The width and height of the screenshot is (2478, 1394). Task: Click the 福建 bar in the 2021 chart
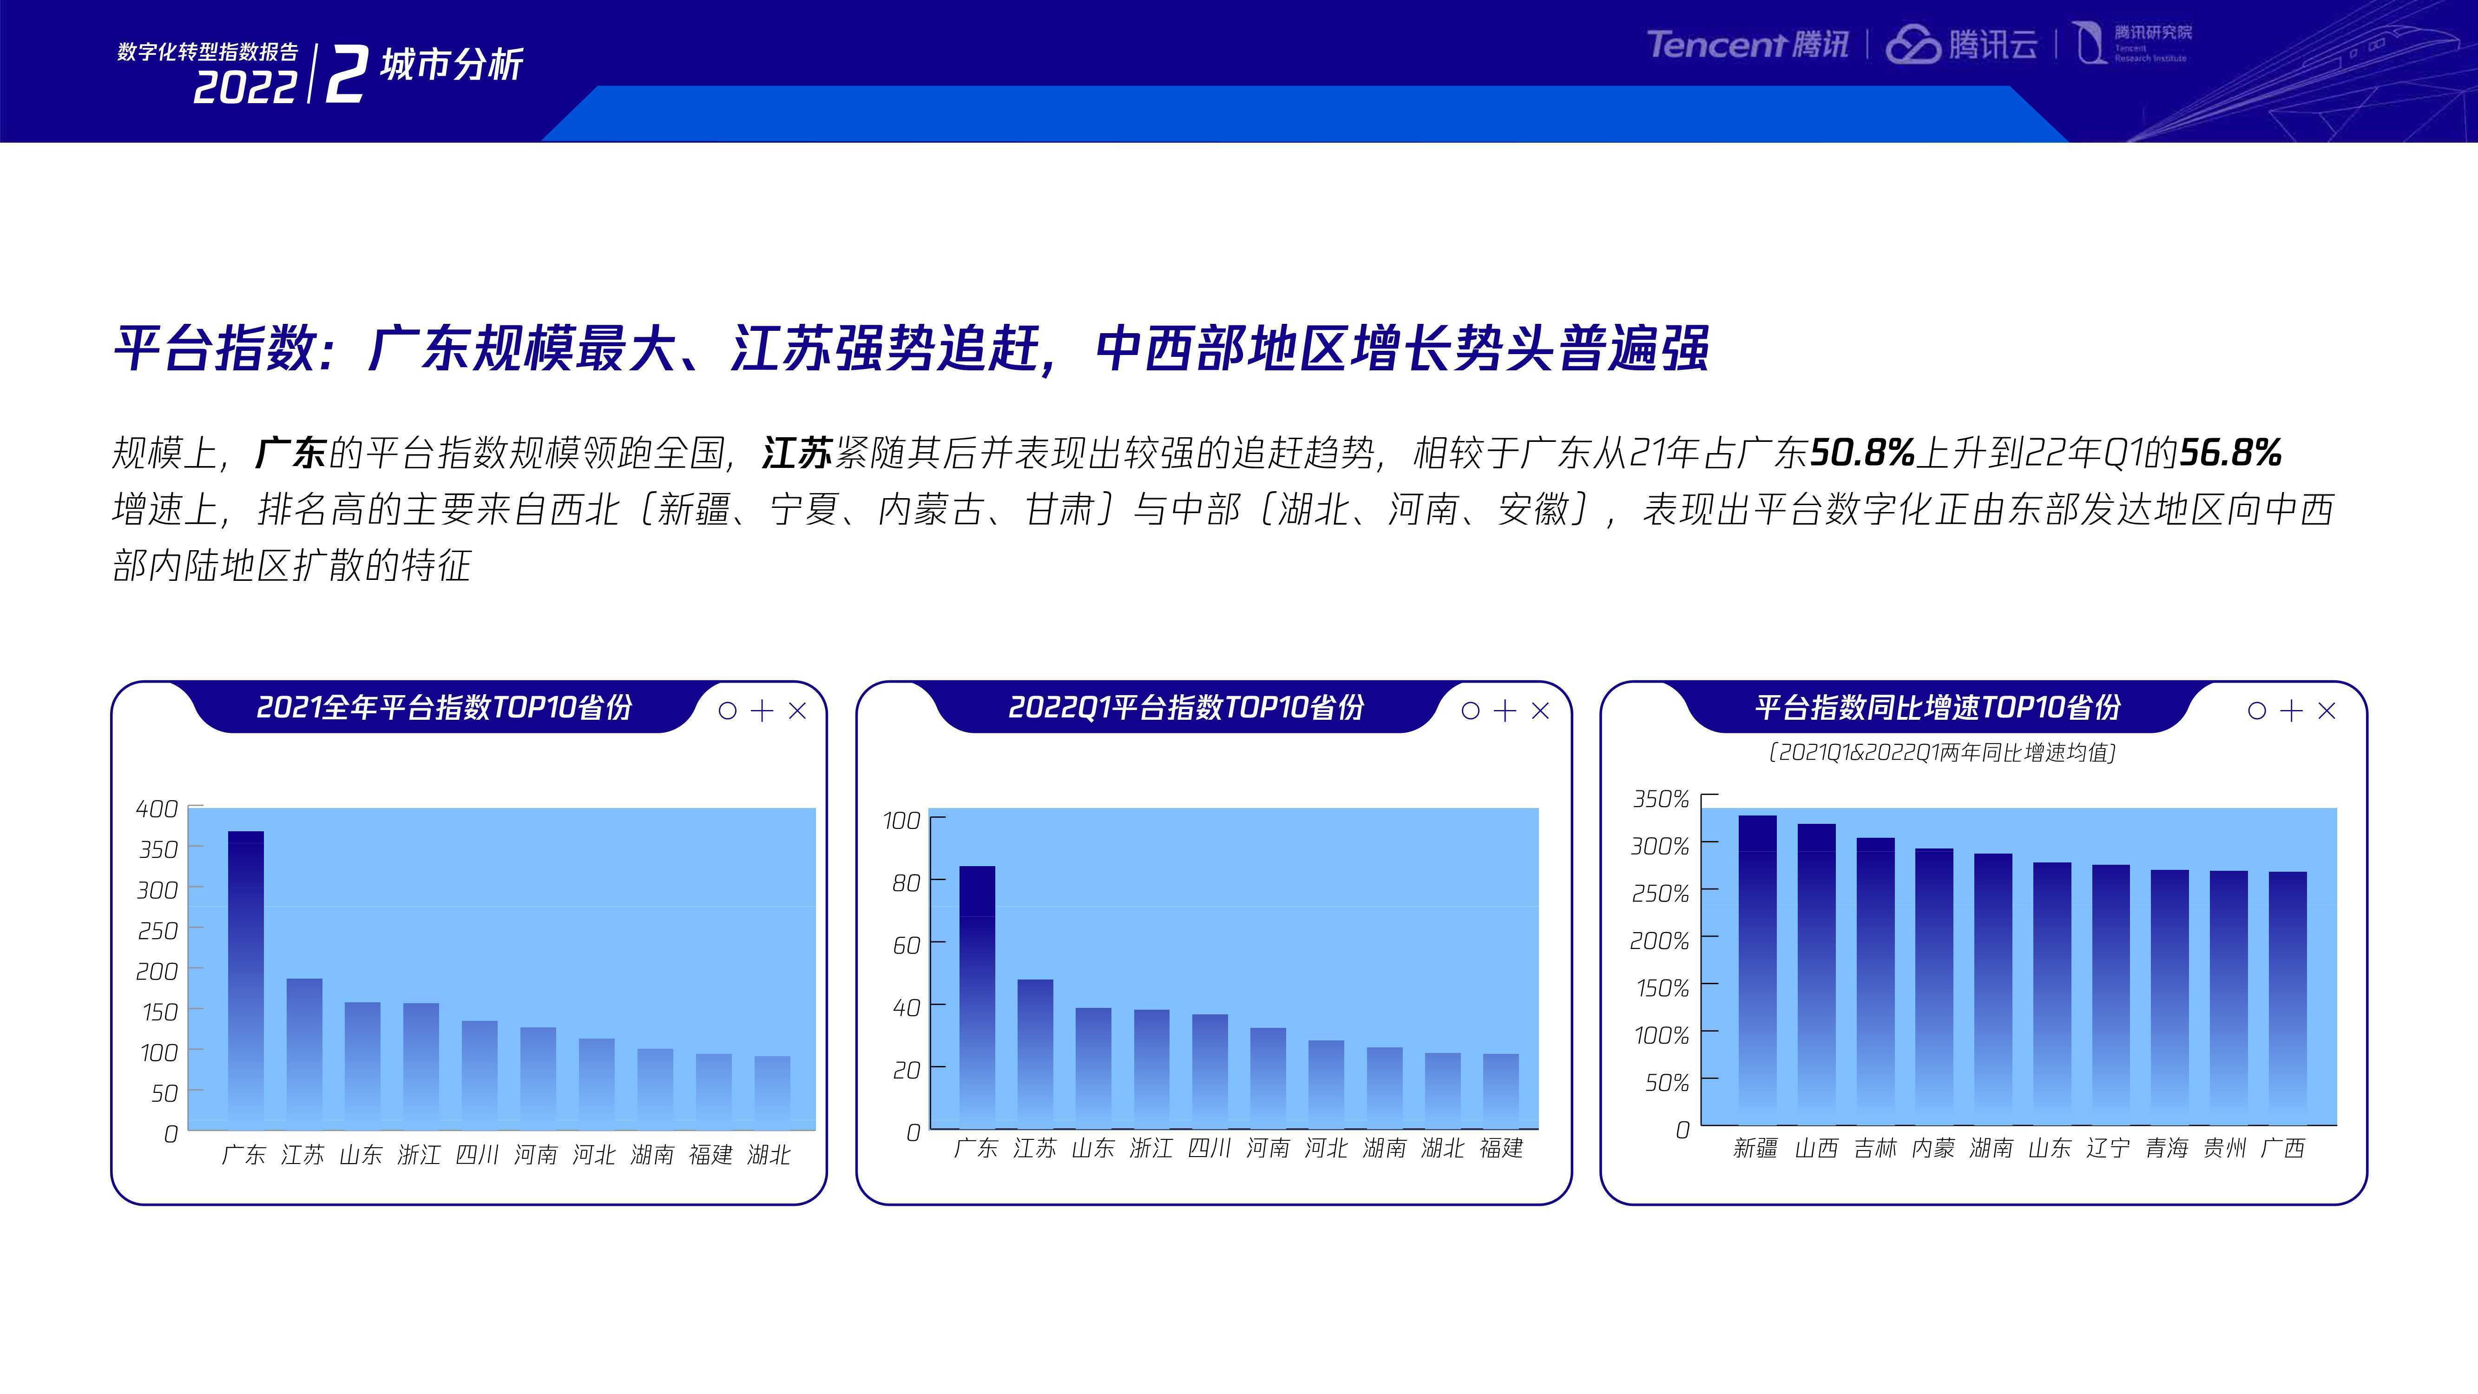(x=714, y=1091)
